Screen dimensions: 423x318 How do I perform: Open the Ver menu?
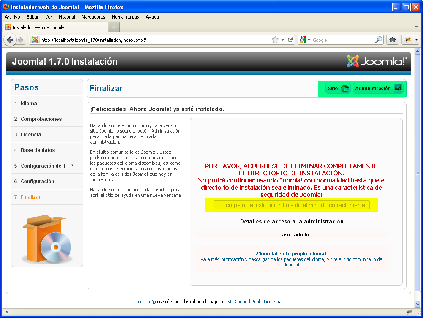[49, 17]
